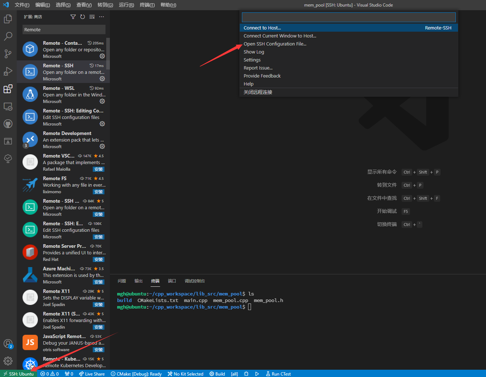Switch to the 端口 panel tab
The width and height of the screenshot is (486, 377).
172,281
